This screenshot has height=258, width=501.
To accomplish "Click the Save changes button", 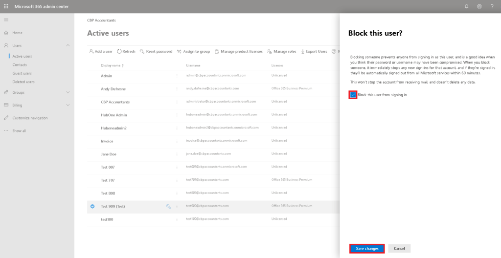I will click(367, 248).
